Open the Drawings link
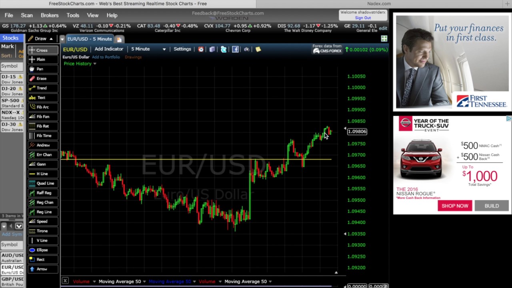 (x=133, y=57)
